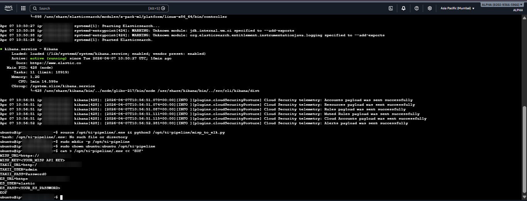This screenshot has height=201, width=527.
Task: Click the 'ES_USER=elastic' line
Action: point(17,183)
